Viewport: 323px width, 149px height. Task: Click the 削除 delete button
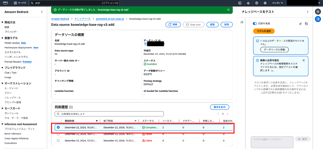pos(227,25)
